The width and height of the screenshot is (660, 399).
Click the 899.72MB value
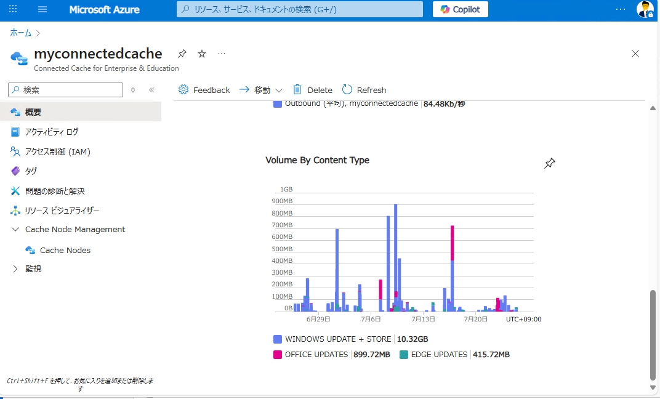372,355
